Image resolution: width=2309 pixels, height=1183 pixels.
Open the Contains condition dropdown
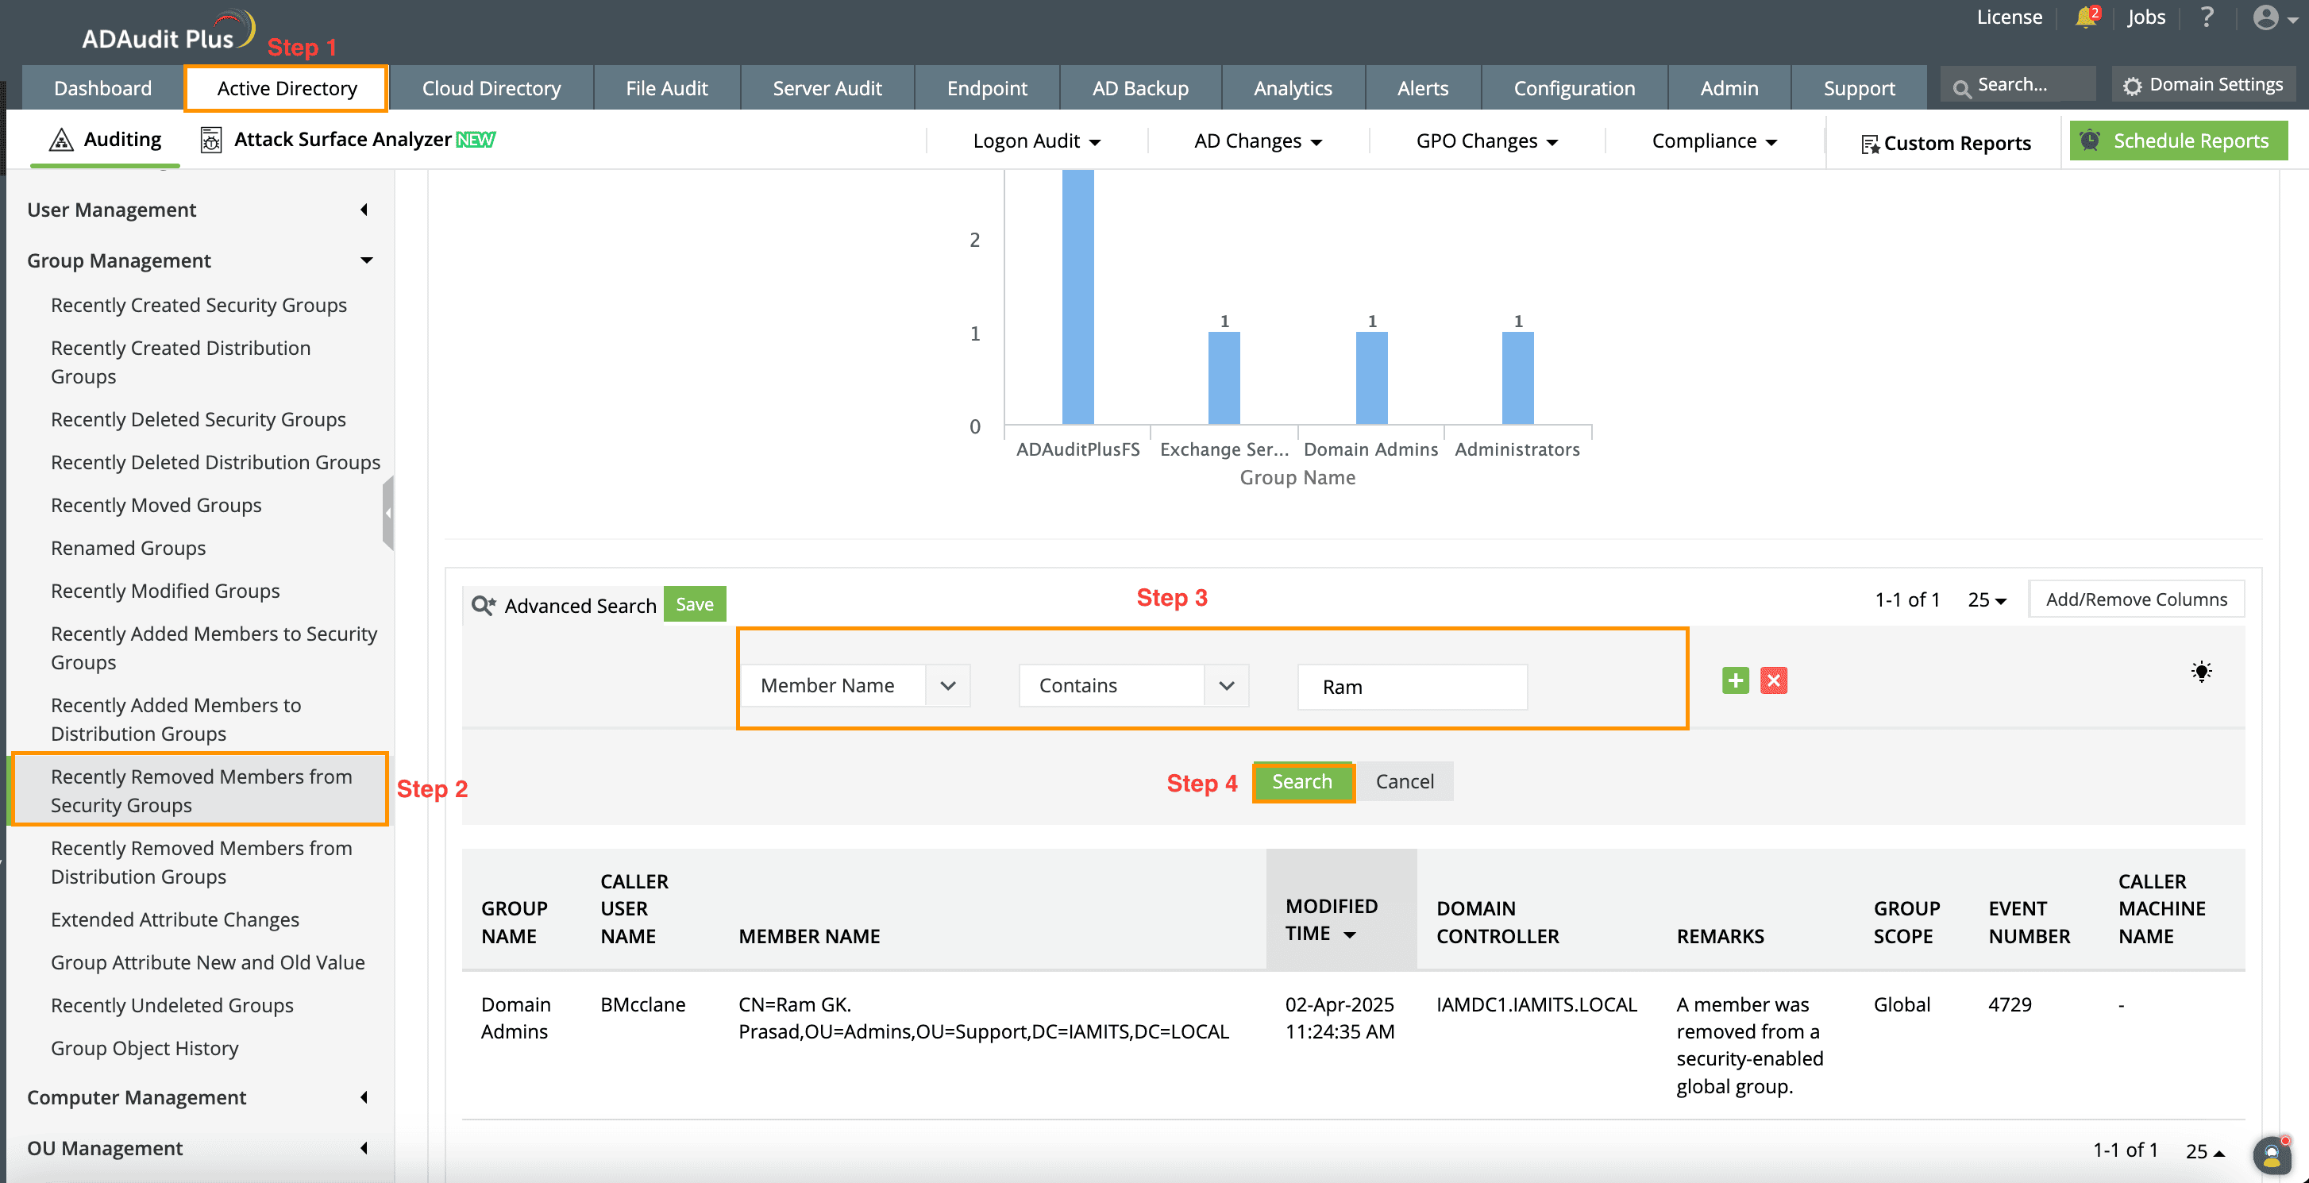pos(1226,687)
